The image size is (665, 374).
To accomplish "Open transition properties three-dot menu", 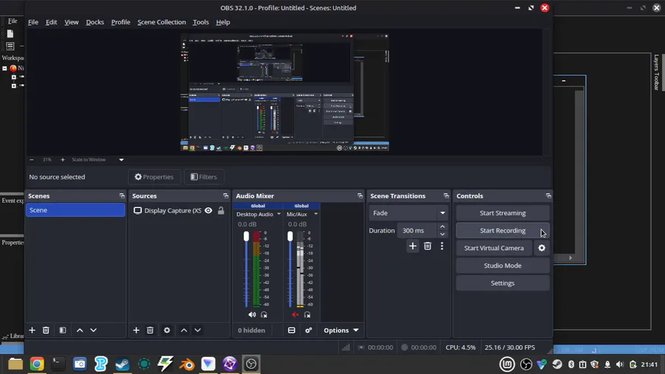I will (442, 246).
